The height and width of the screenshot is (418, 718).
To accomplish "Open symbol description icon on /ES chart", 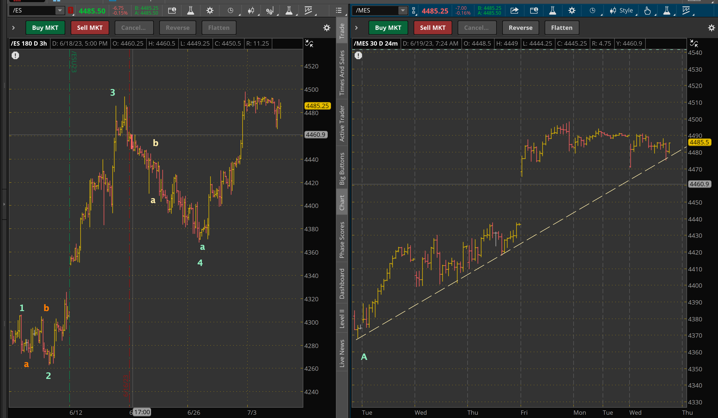I will click(172, 11).
